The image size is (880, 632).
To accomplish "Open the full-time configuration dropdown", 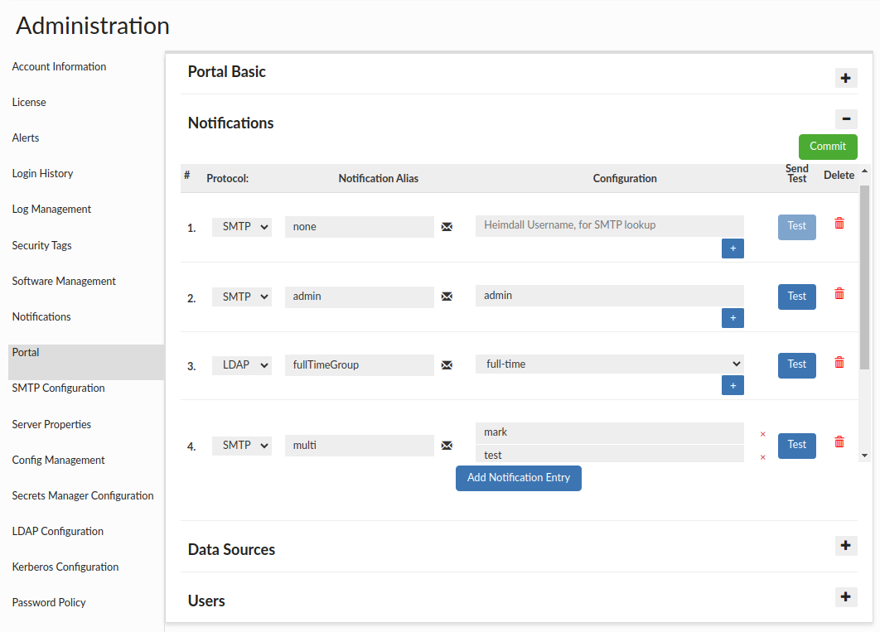I will click(x=609, y=364).
